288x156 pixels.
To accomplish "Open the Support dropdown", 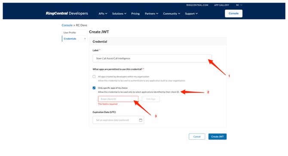I will coord(191,14).
